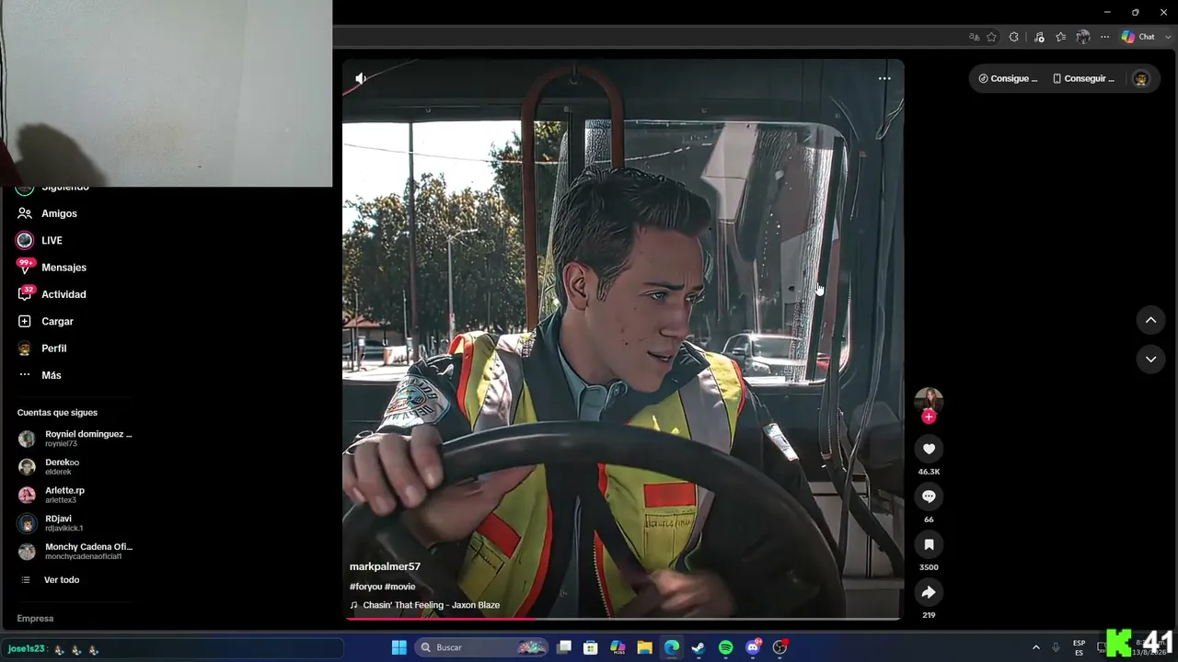Image resolution: width=1178 pixels, height=662 pixels.
Task: Open the media control icon in the browser toolbar
Action: coord(1039,37)
